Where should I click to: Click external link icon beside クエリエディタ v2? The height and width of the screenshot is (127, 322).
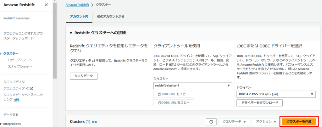pyautogui.click(x=31, y=88)
